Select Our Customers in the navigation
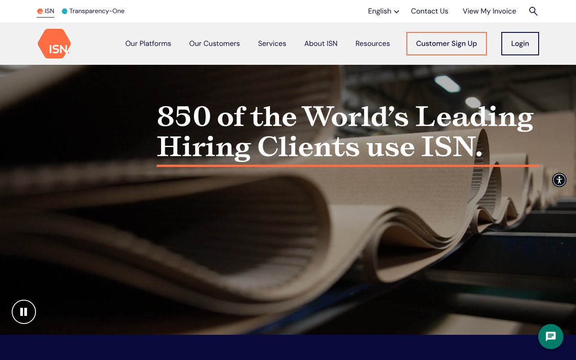This screenshot has height=360, width=576. click(x=215, y=44)
